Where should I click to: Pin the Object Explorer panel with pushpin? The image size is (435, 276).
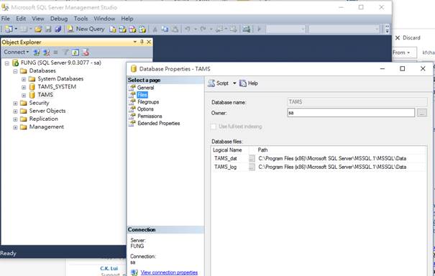(x=142, y=42)
